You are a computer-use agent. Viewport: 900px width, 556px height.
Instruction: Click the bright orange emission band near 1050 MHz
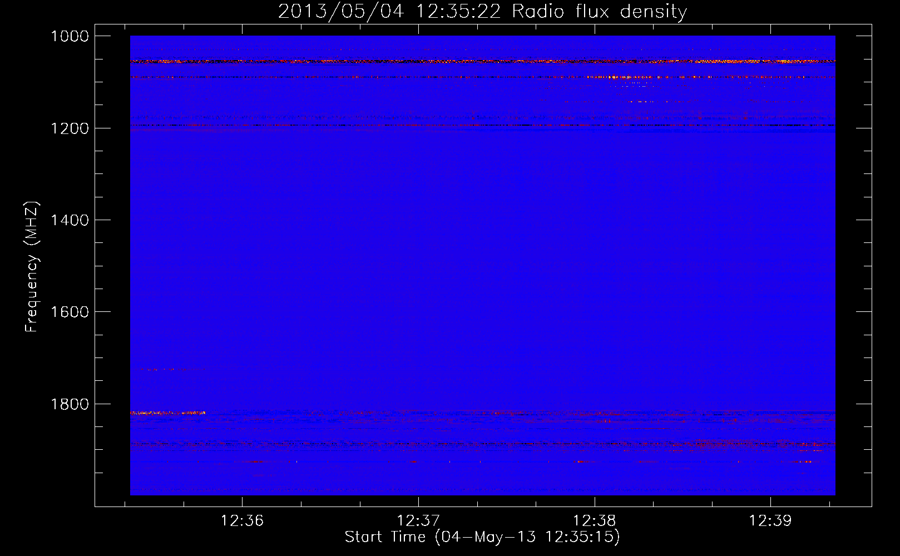pyautogui.click(x=482, y=61)
